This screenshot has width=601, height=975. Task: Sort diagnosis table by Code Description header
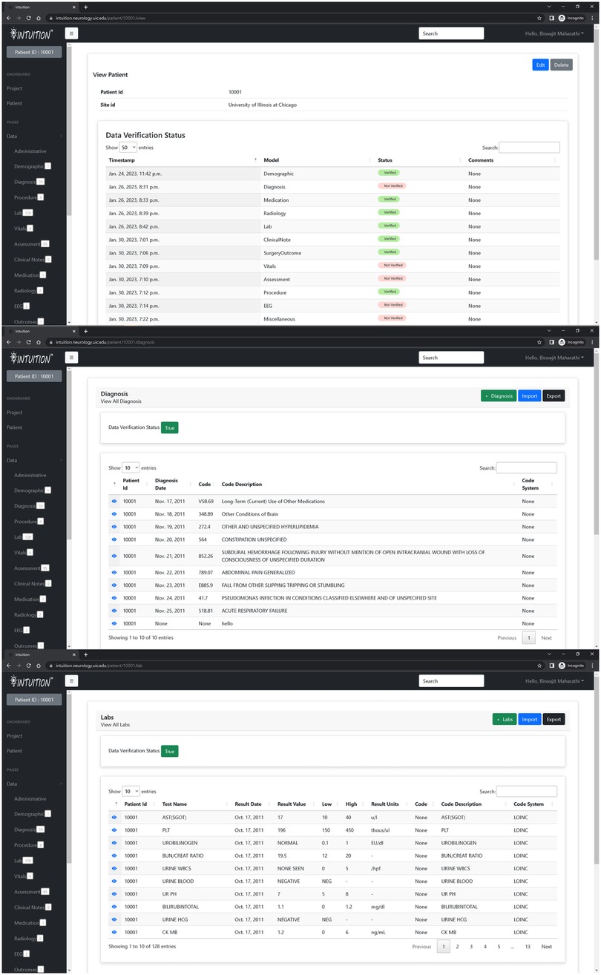pos(368,485)
